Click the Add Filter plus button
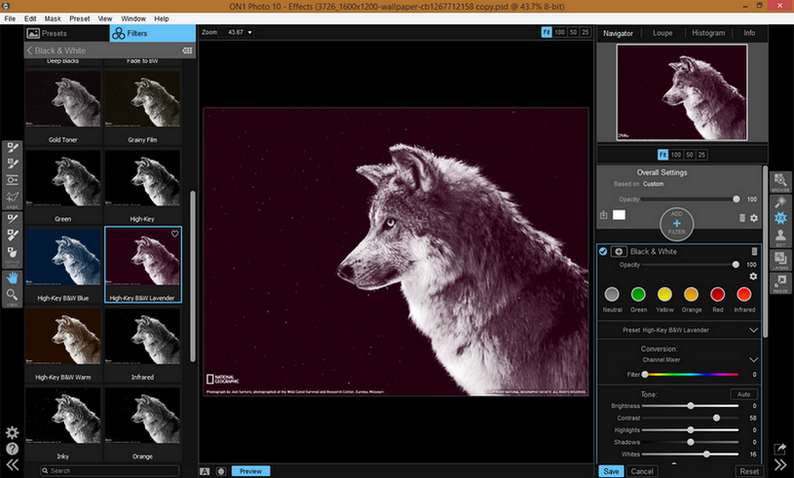 pyautogui.click(x=676, y=223)
